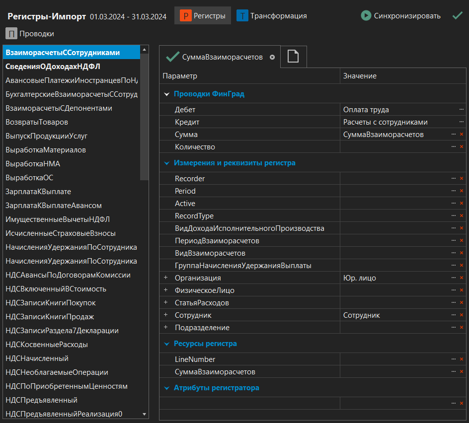Open the new blank document tab icon
469x423 pixels.
(293, 57)
